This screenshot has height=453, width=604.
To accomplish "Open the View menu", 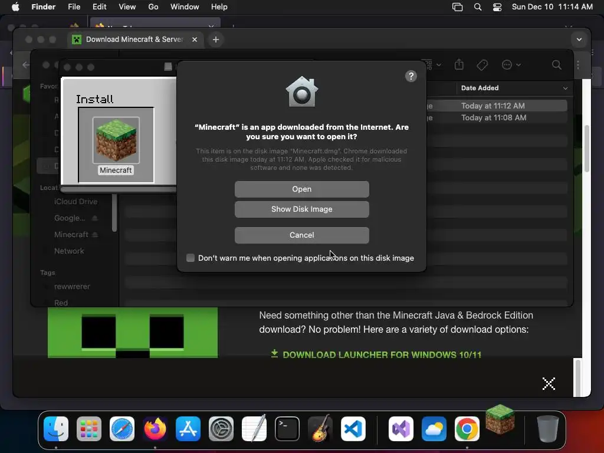I will click(127, 7).
